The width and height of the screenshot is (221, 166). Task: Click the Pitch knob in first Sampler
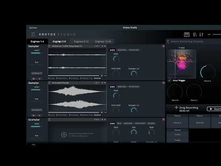(116, 59)
